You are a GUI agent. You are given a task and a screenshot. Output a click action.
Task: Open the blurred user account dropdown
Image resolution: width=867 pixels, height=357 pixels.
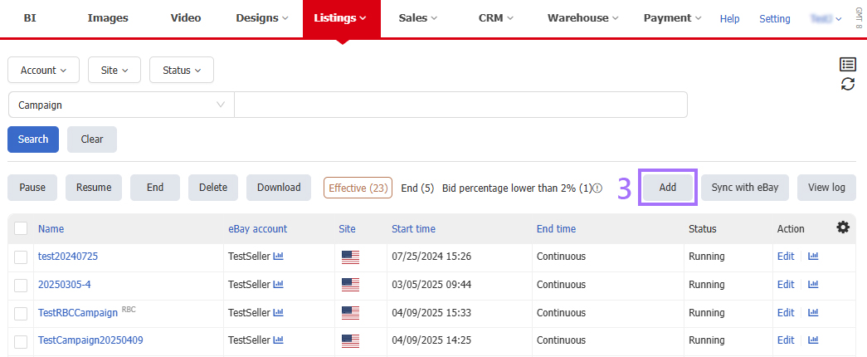coord(826,19)
